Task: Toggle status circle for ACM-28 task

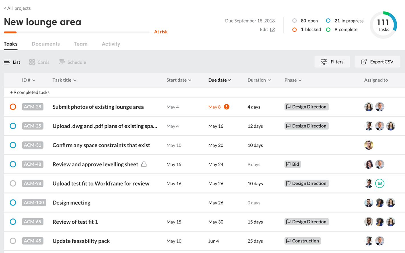Action: pyautogui.click(x=13, y=107)
